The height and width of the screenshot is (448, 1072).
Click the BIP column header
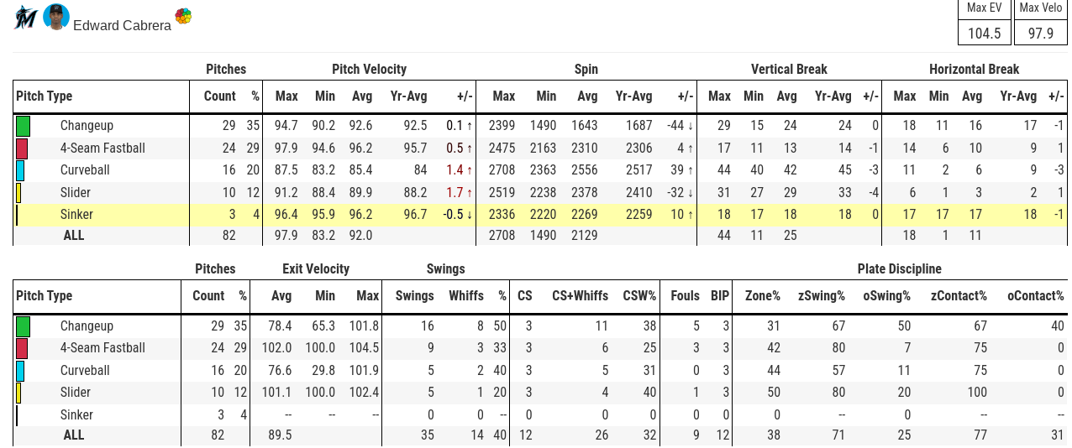[720, 296]
